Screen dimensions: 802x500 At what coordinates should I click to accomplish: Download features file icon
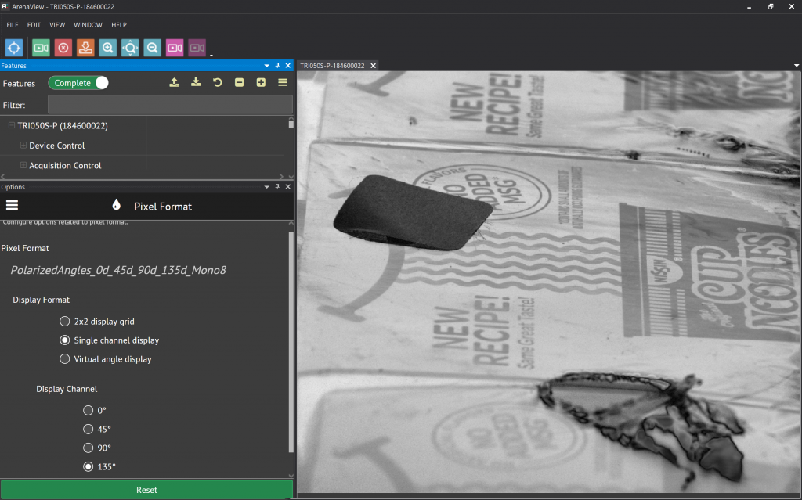pyautogui.click(x=196, y=82)
